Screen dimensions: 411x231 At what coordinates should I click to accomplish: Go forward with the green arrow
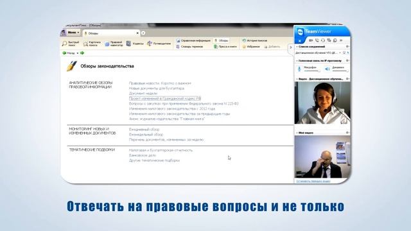pos(82,53)
